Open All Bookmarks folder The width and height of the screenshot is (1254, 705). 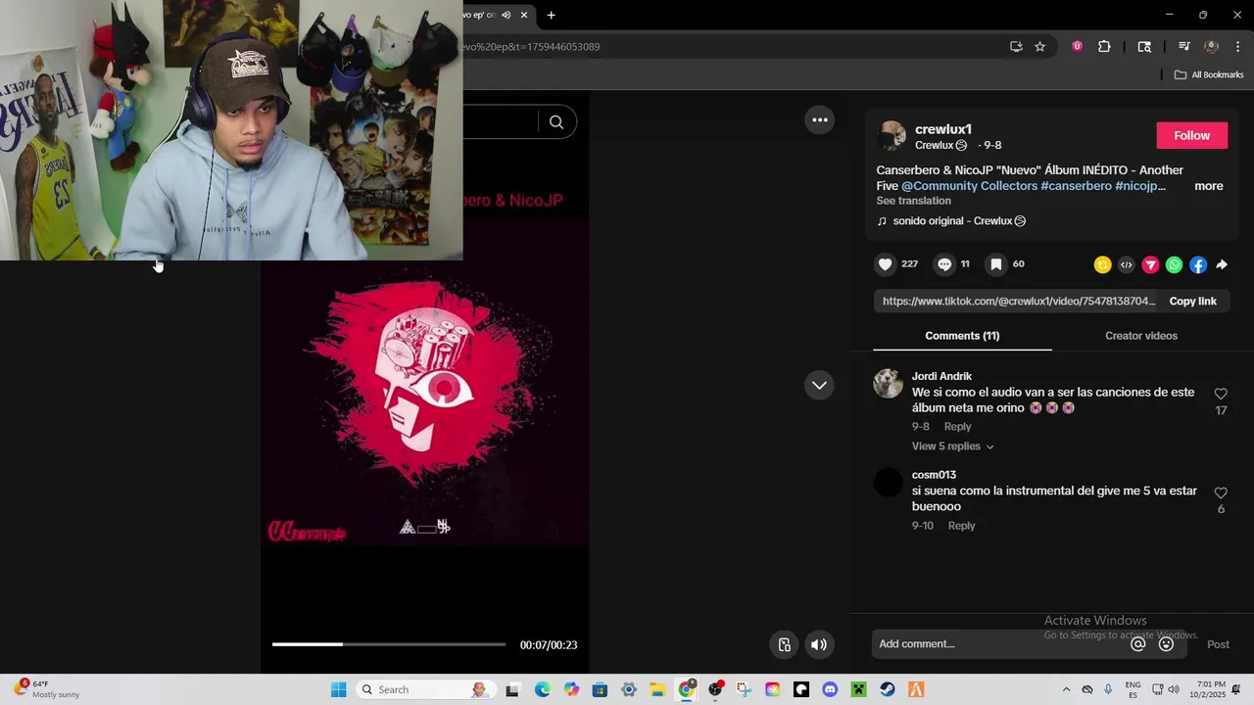[1209, 74]
